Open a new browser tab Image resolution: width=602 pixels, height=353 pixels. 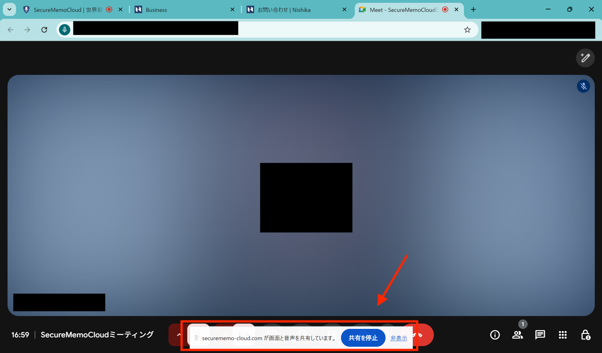tap(473, 9)
